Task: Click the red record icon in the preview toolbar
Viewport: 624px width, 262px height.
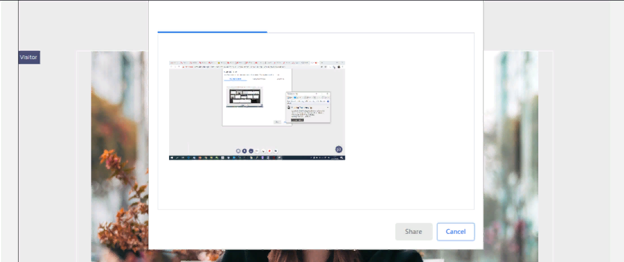Action: click(x=269, y=151)
